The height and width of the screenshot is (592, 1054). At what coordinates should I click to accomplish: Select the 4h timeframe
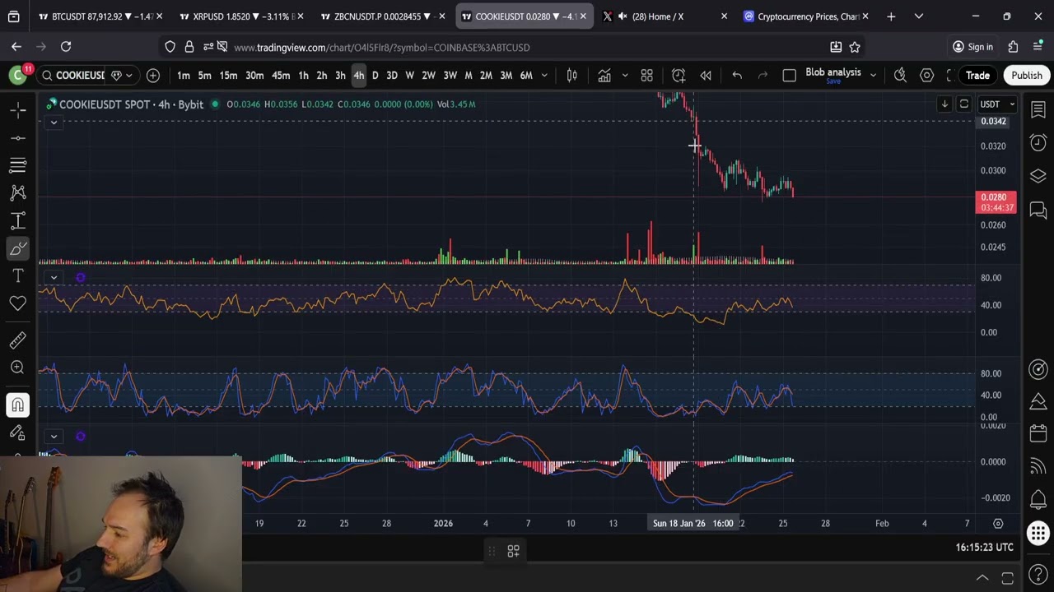tap(359, 76)
